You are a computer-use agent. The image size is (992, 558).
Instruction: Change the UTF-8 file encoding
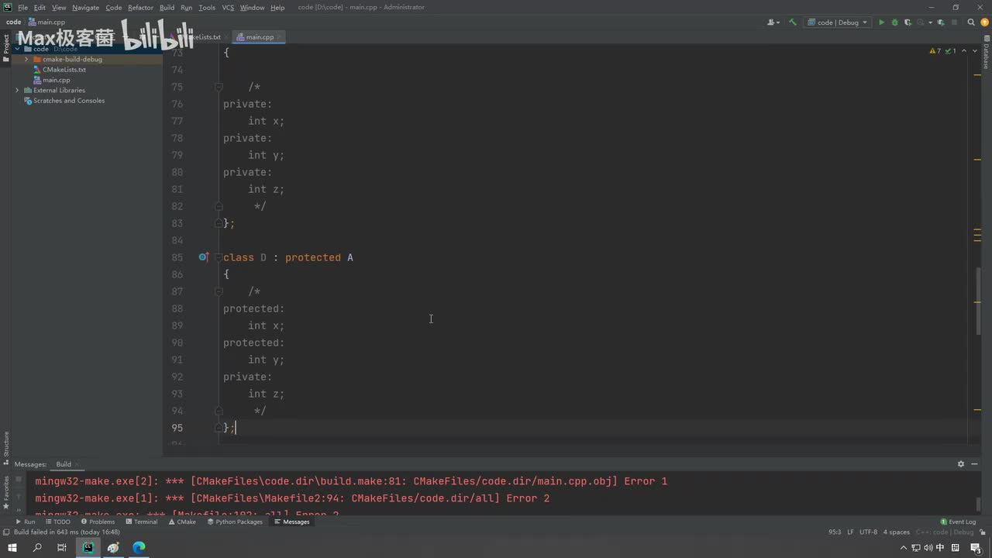point(868,532)
